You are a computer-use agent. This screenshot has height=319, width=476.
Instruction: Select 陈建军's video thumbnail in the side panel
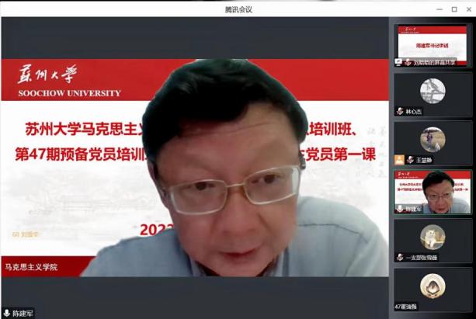click(x=432, y=189)
